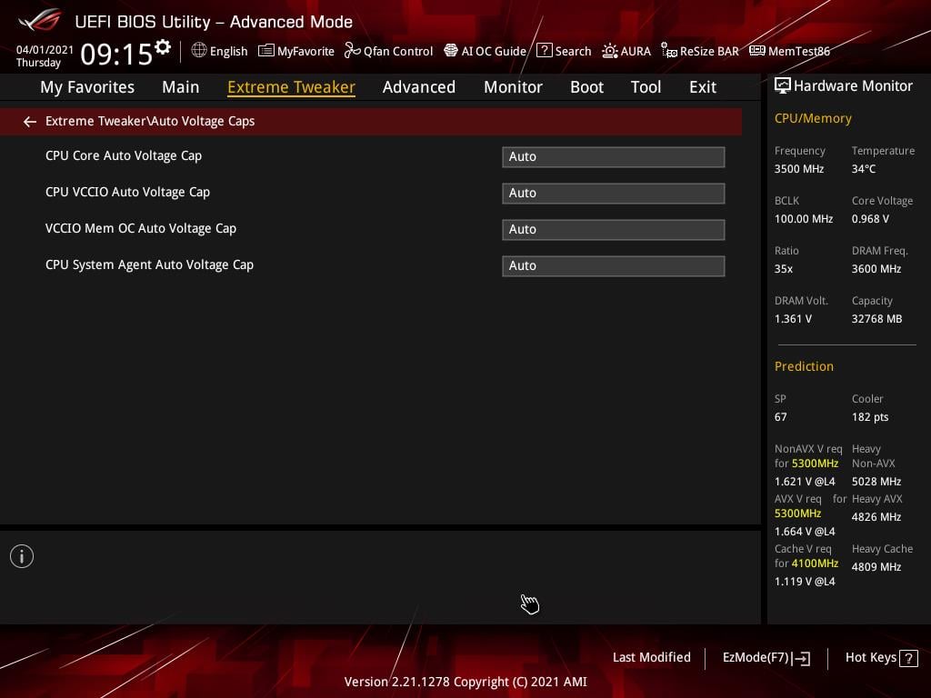Screen dimensions: 931x698
Task: Open MyFavorite list icon
Action: click(x=266, y=51)
